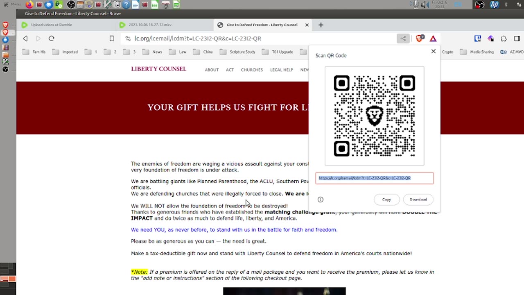Click the microphone tray icon
Screen dimensions: 524x295
click(416, 5)
